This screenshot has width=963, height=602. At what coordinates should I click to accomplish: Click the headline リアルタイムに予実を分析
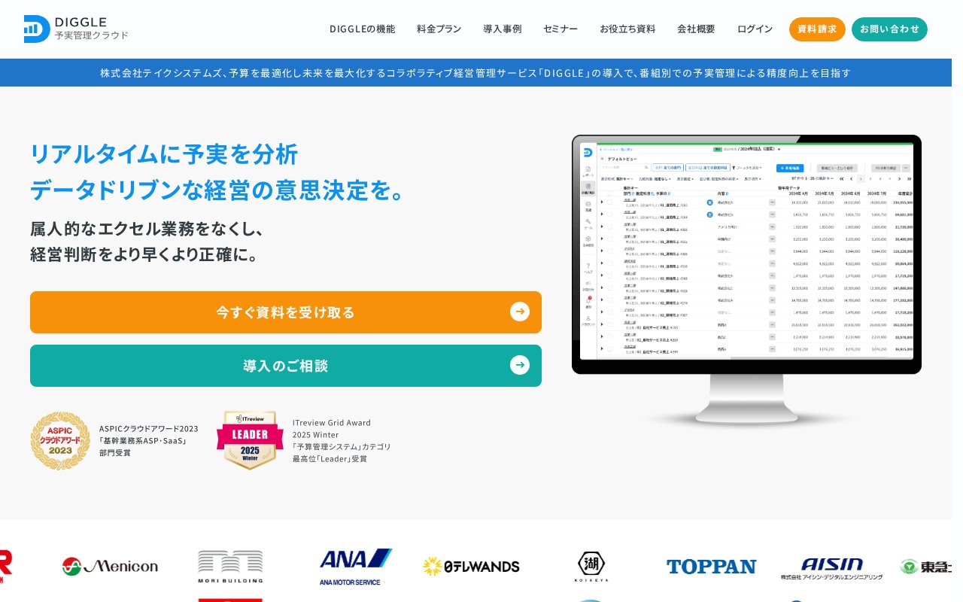click(164, 154)
